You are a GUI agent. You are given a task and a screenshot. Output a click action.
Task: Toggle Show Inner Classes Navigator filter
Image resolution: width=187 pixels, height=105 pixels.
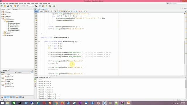[x=14, y=97]
